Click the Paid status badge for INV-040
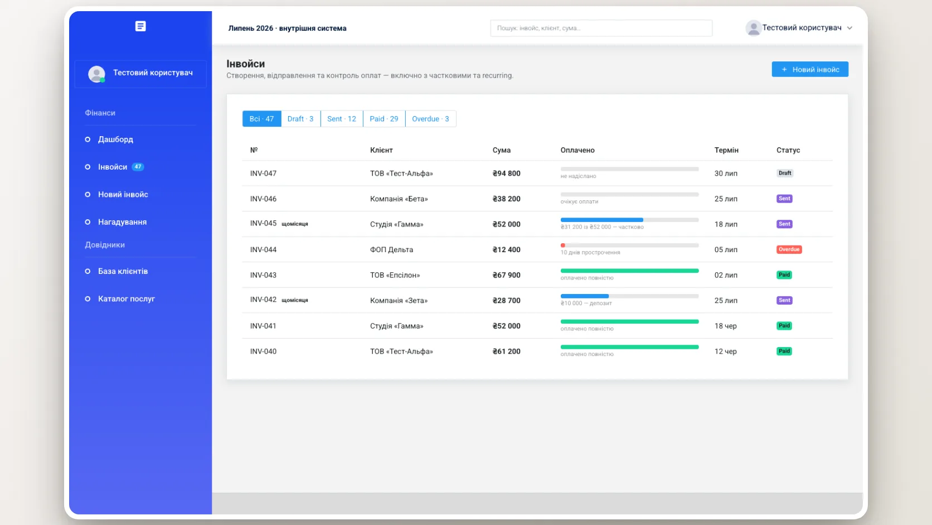Screen dimensions: 932x525 pos(784,351)
